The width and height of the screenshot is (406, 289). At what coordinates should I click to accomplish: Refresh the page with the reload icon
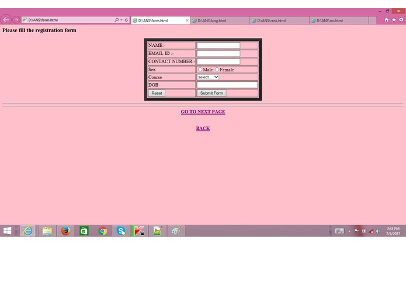[x=126, y=20]
